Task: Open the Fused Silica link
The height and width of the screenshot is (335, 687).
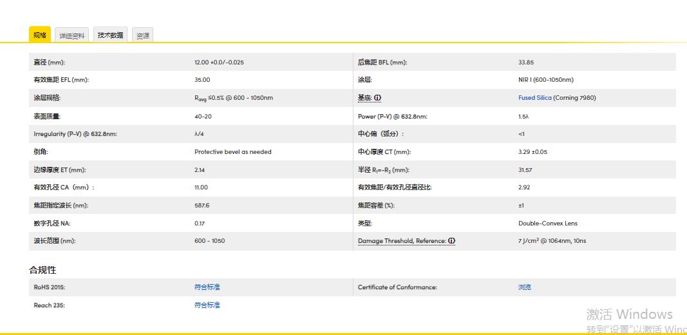Action: click(535, 98)
